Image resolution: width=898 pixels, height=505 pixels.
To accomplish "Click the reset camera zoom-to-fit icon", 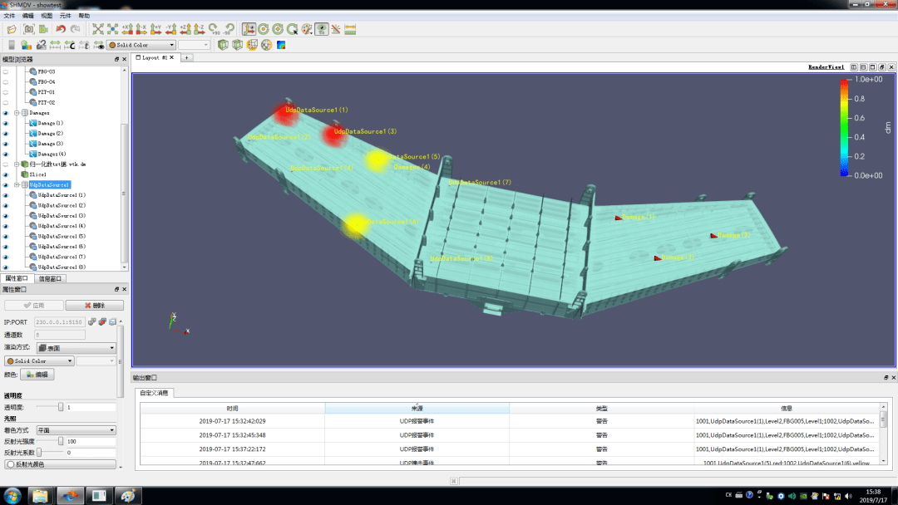I will point(97,29).
